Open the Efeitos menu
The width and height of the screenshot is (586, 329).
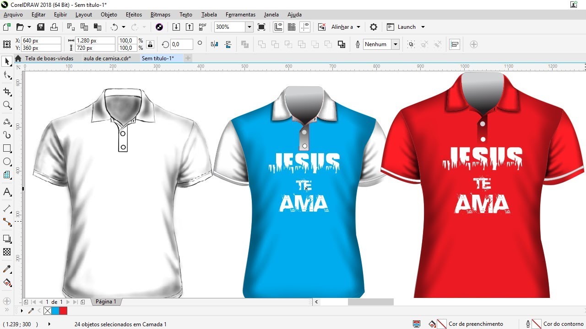point(134,15)
